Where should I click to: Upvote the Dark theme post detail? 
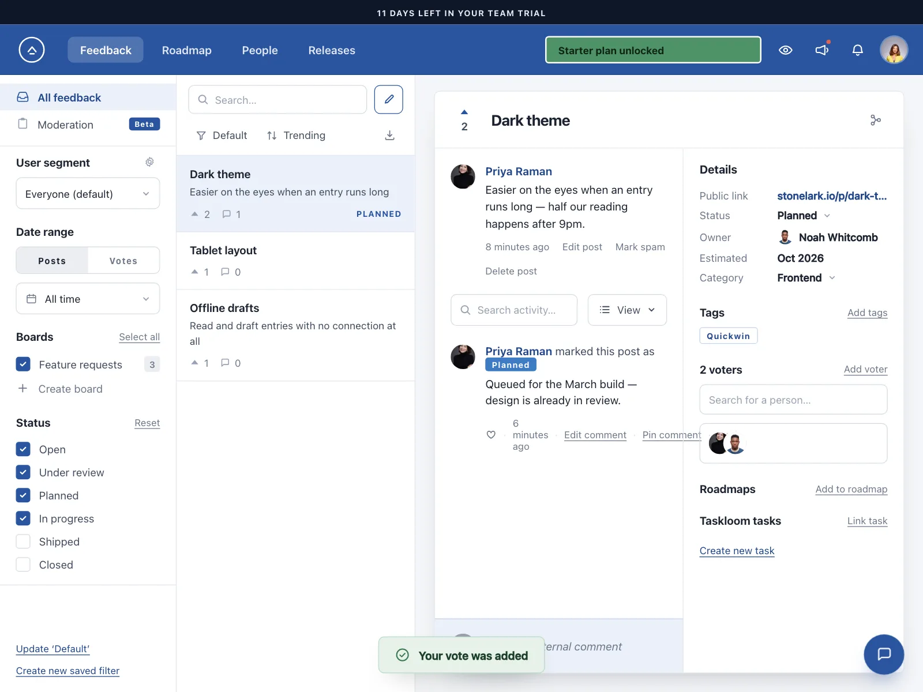pyautogui.click(x=464, y=112)
